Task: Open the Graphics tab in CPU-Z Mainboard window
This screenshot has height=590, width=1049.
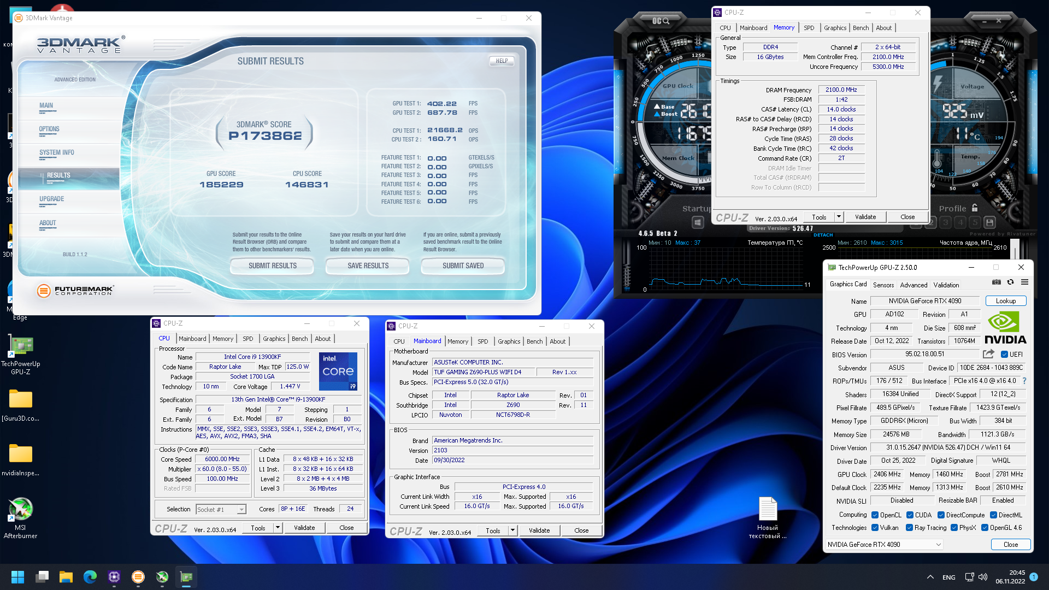Action: coord(509,341)
